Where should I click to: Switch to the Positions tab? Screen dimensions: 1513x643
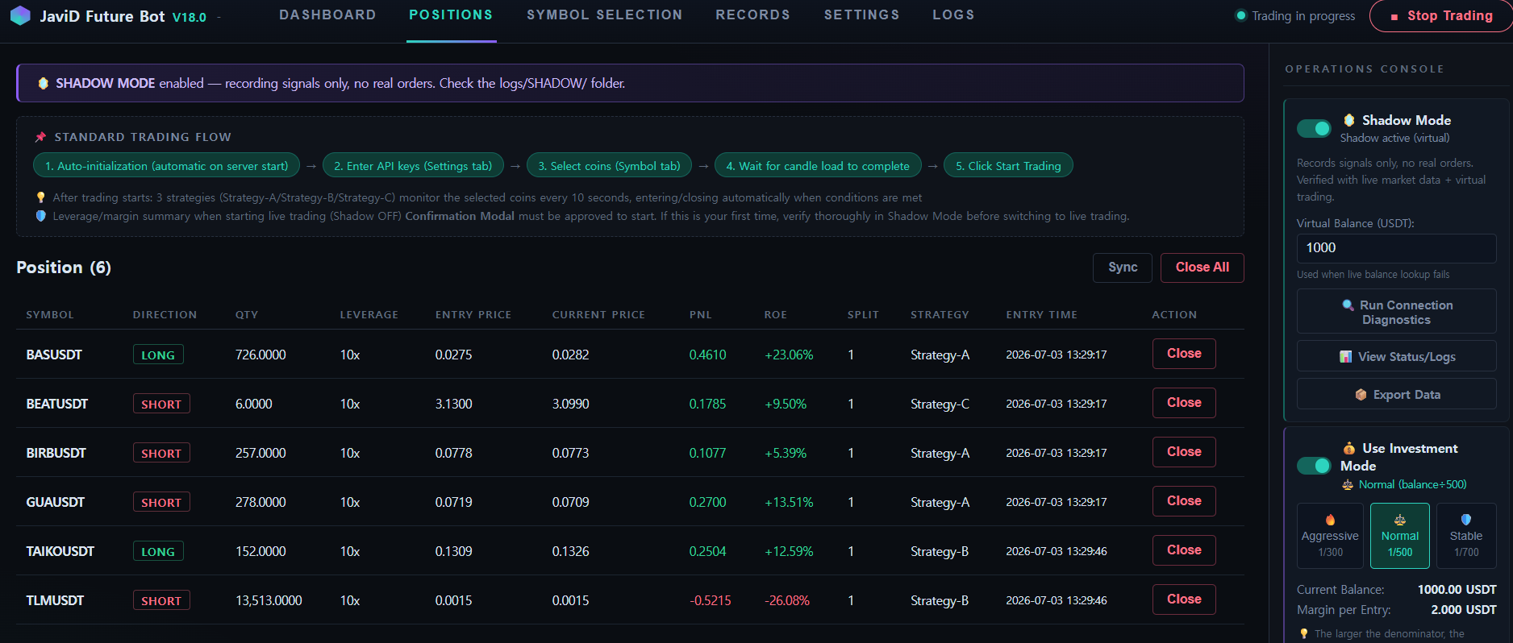point(451,15)
